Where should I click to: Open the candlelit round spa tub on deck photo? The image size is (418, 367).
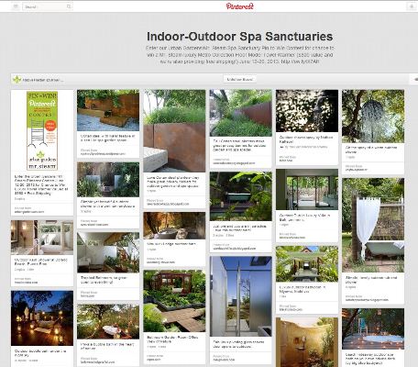point(373,328)
